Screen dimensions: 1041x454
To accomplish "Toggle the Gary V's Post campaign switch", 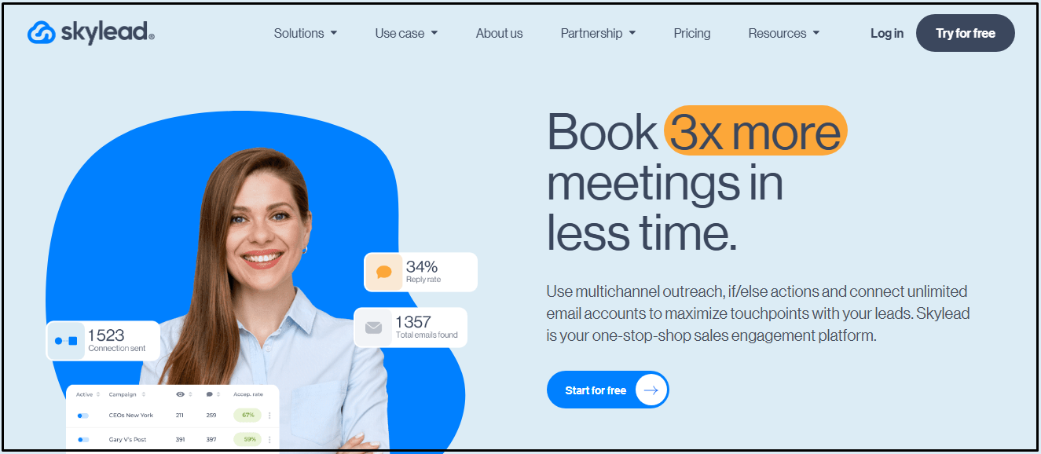I will coord(82,440).
